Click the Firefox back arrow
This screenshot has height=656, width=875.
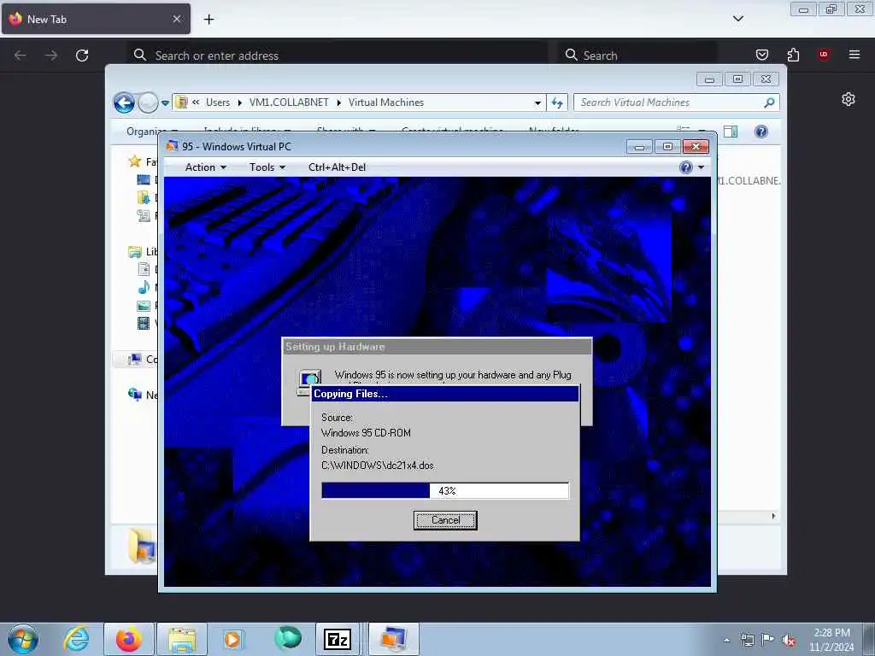[x=21, y=56]
